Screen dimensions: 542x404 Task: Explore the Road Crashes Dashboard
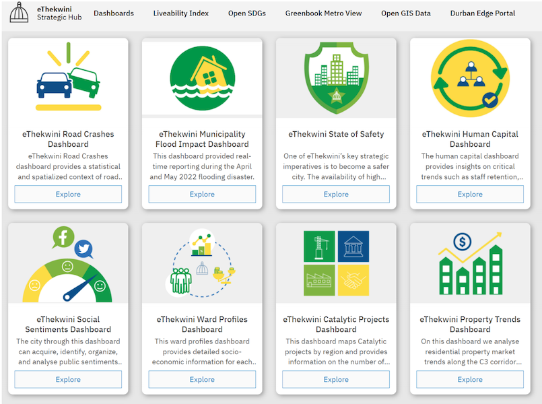68,194
